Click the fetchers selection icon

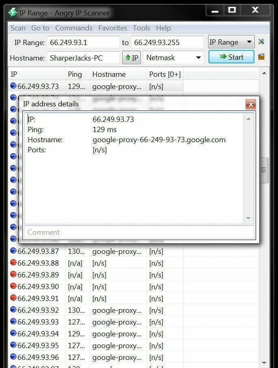pos(261,57)
